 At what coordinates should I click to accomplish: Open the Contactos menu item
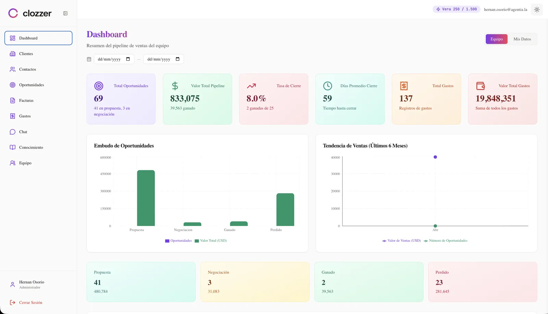tap(38, 69)
